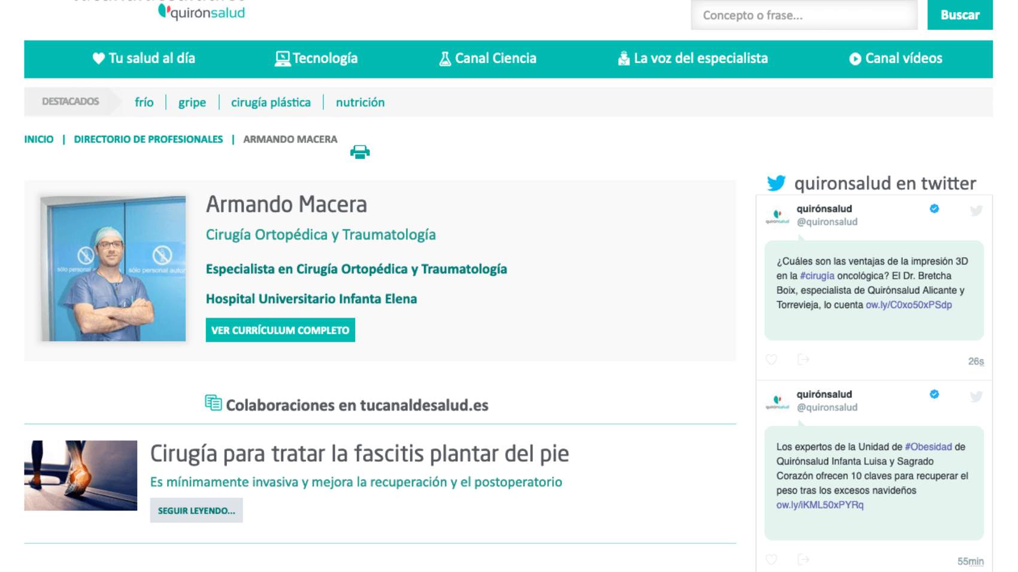Click the heart icon beside Tu salud al día
The image size is (1018, 572).
tap(99, 58)
